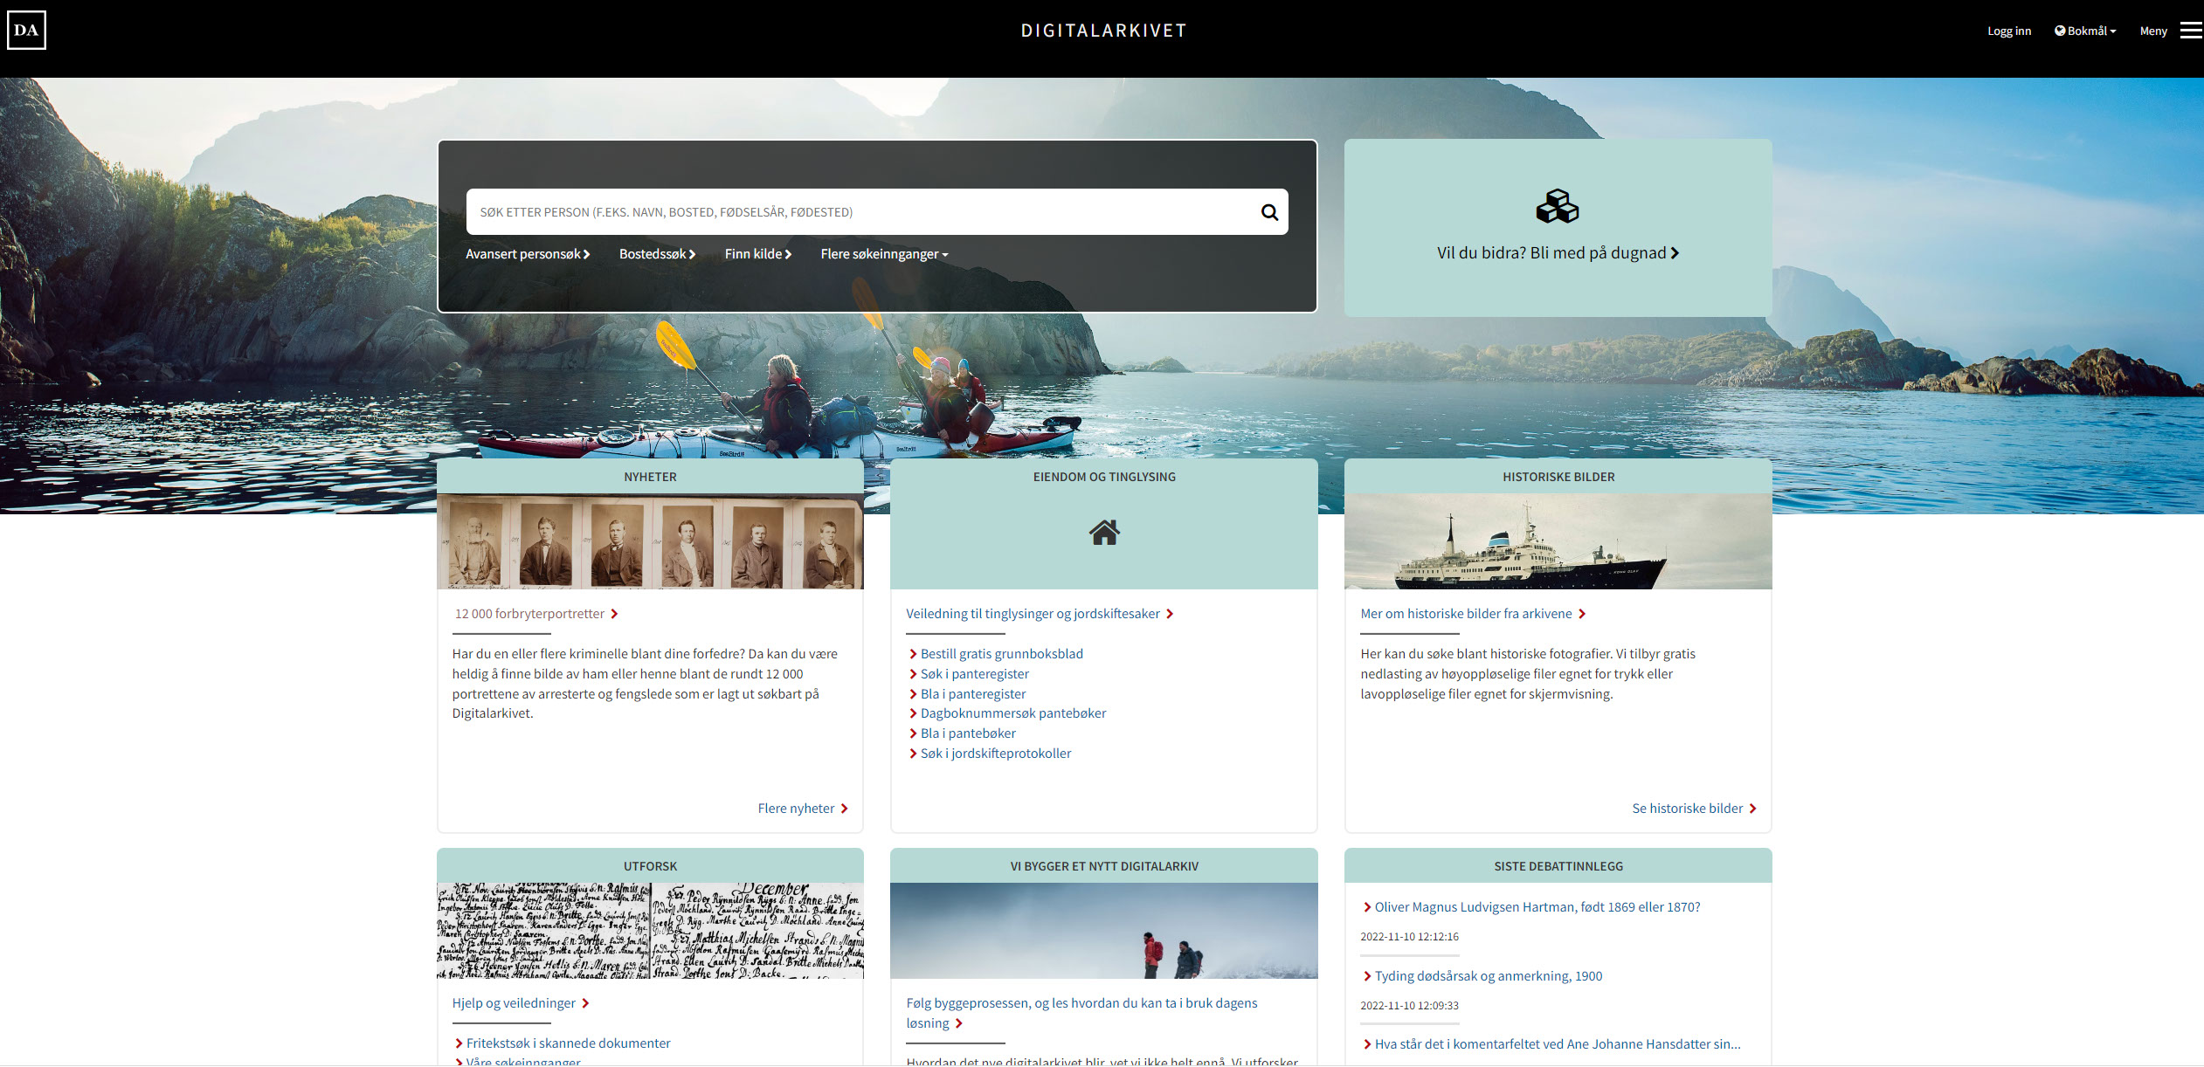Open Meny in the top bar
Screen dimensions: 2204x1067
click(2152, 31)
